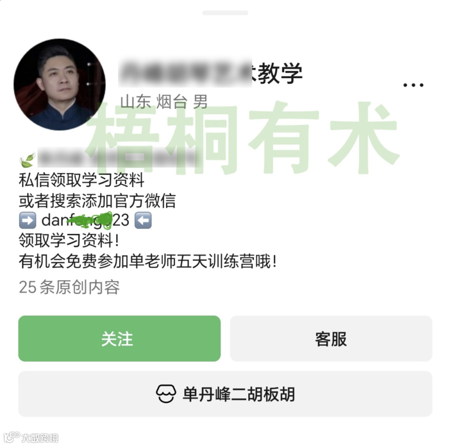Screen dimensions: 450x446
Task: Open the 客服 customer service button
Action: pos(331,339)
